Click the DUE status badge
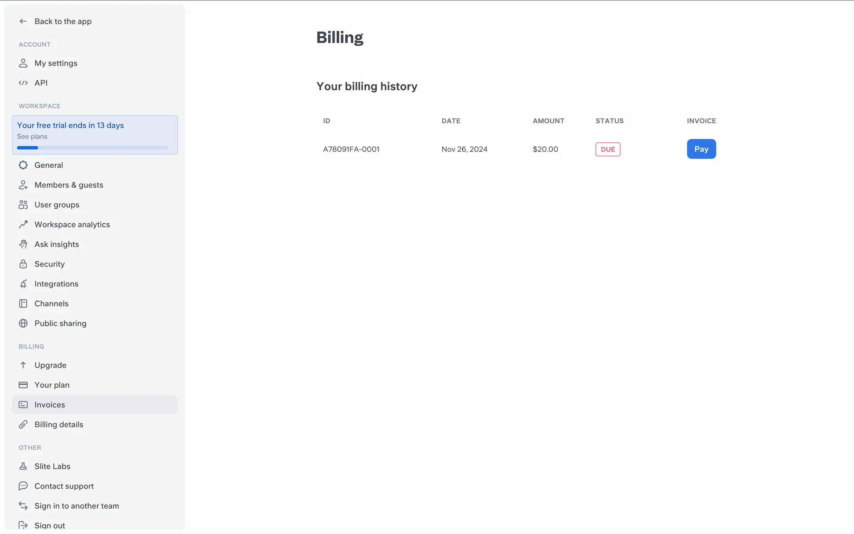 (608, 150)
